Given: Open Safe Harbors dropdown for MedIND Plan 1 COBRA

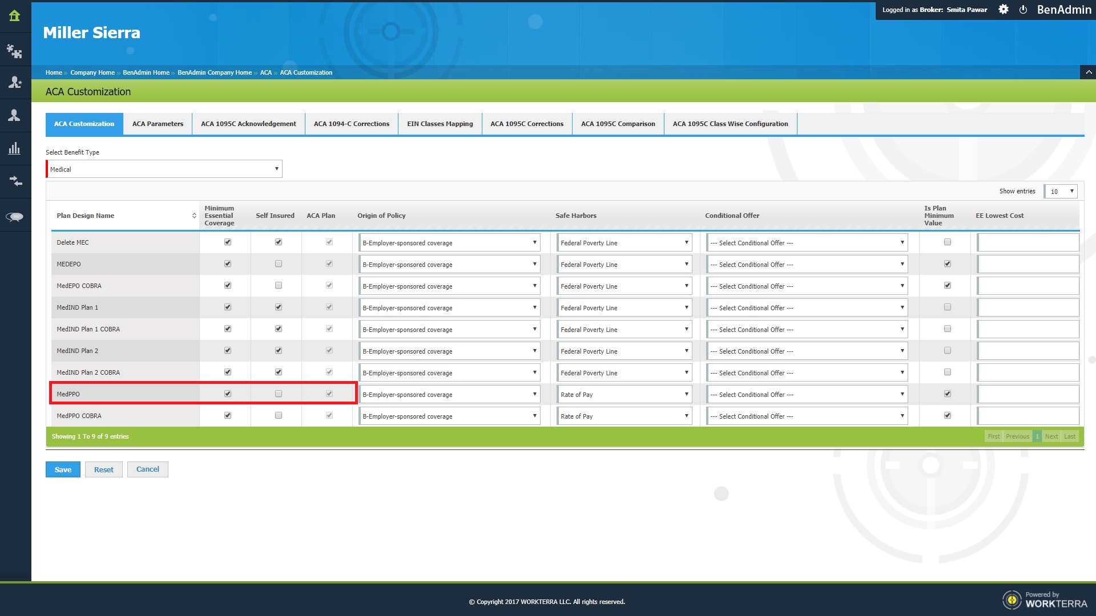Looking at the screenshot, I should (624, 329).
